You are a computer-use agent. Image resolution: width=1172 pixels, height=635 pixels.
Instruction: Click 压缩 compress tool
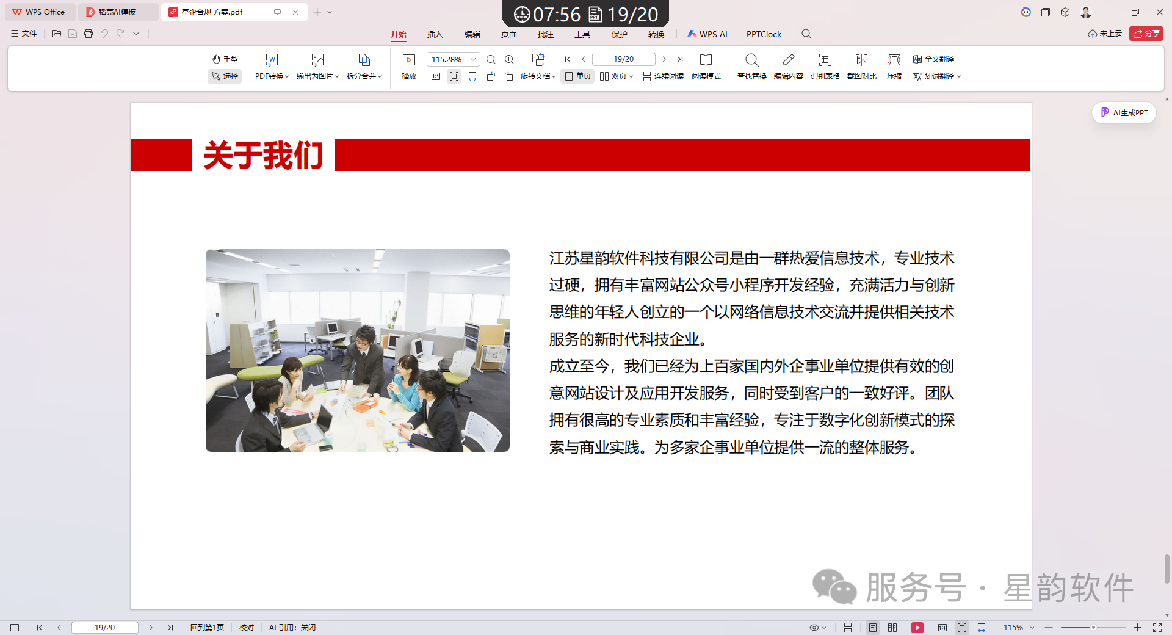[894, 67]
